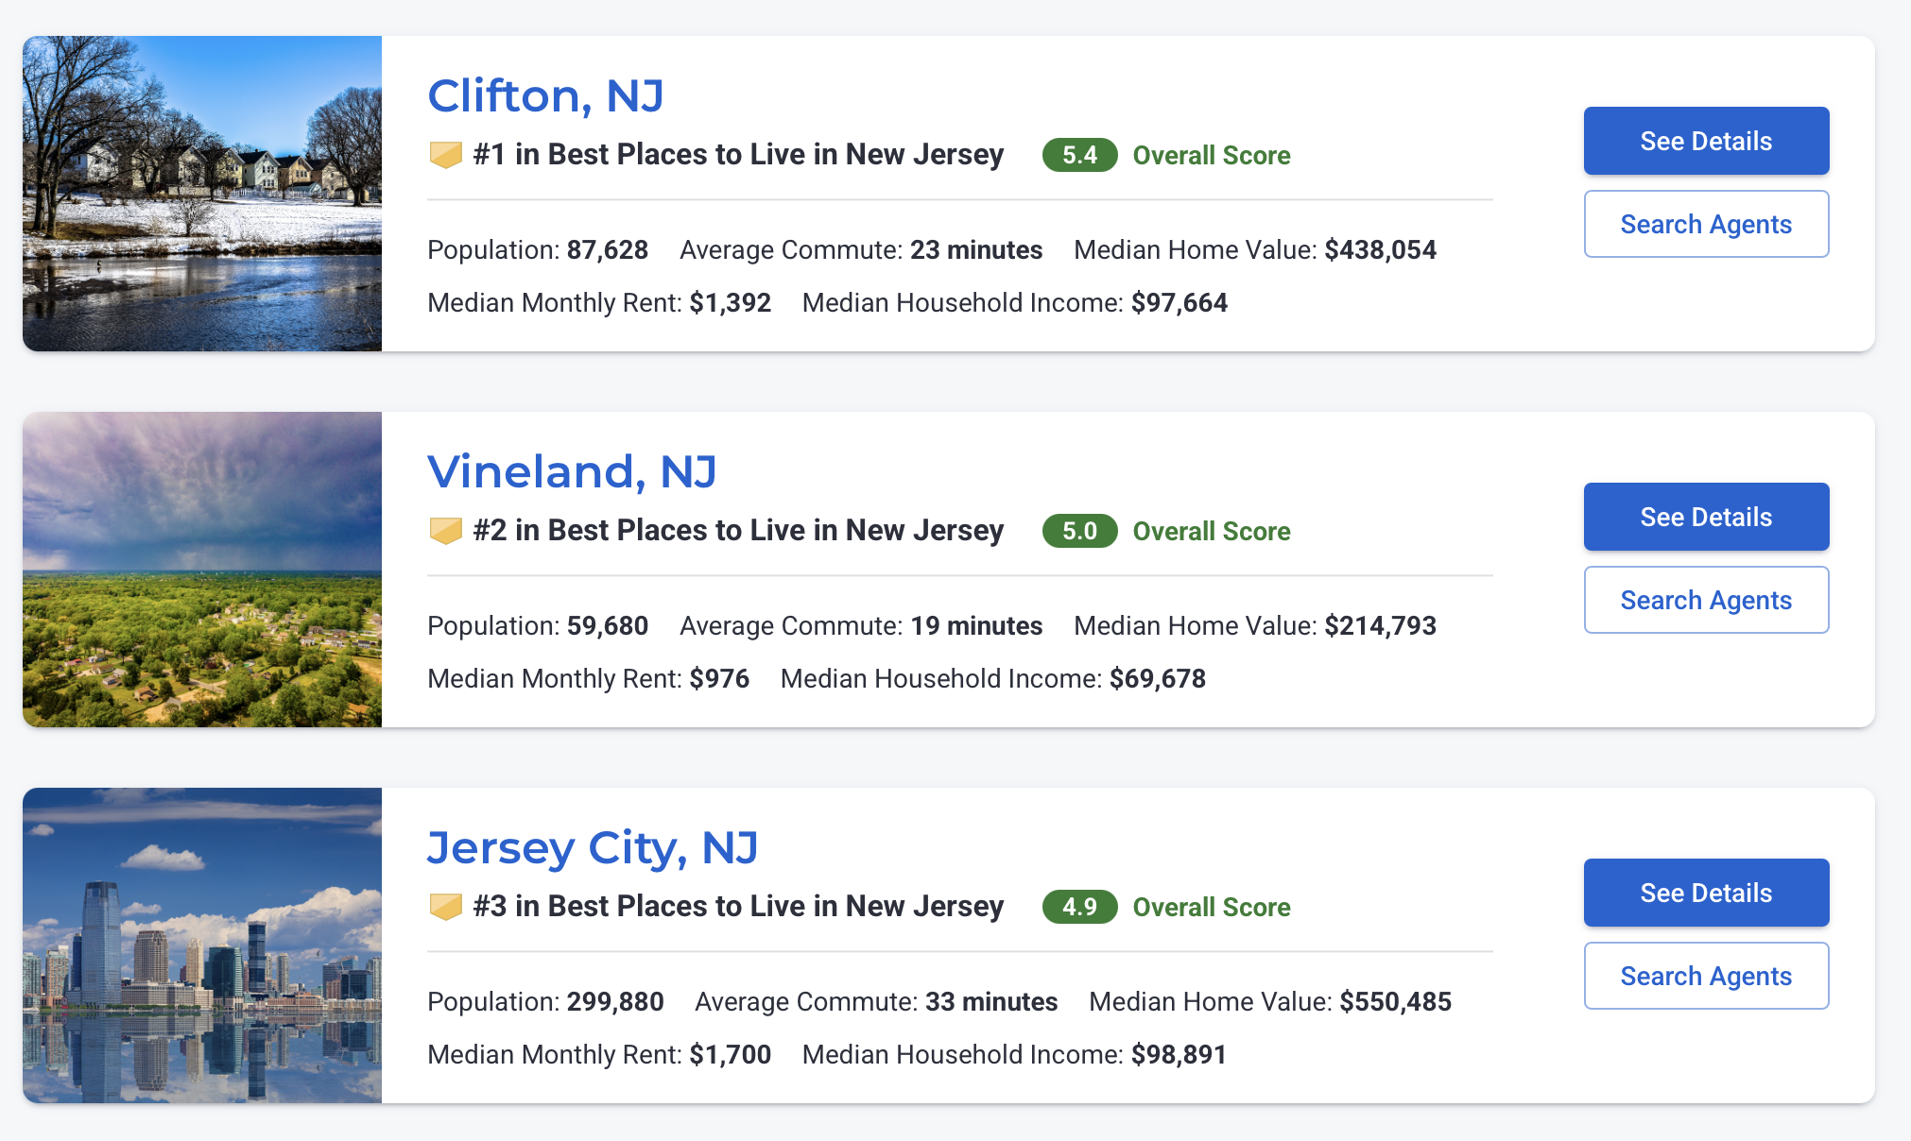This screenshot has height=1141, width=1911.
Task: Click the ribbon icon beside Jersey City's #3 ranking
Action: (445, 906)
